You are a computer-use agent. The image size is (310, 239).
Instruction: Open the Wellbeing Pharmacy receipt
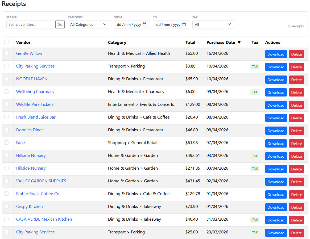(x=35, y=91)
